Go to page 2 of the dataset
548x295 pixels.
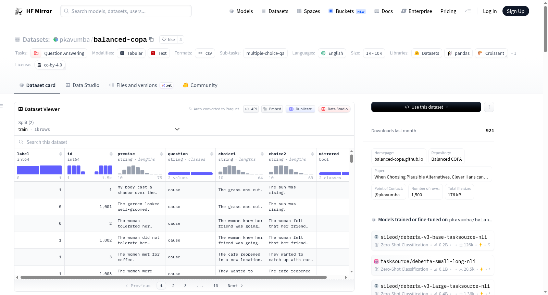(x=173, y=286)
